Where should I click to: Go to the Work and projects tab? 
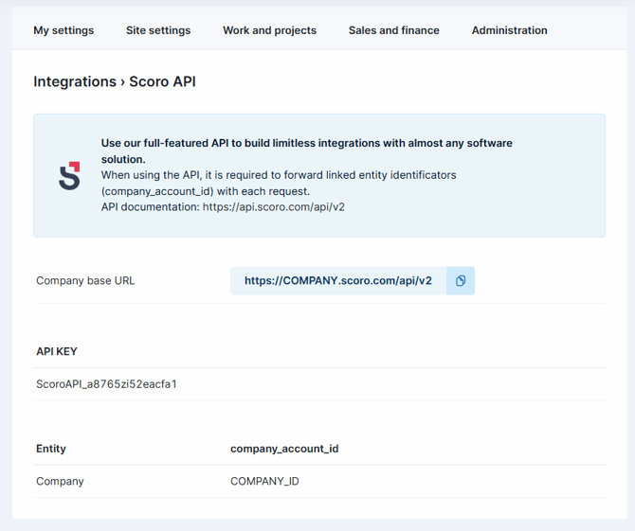[269, 30]
